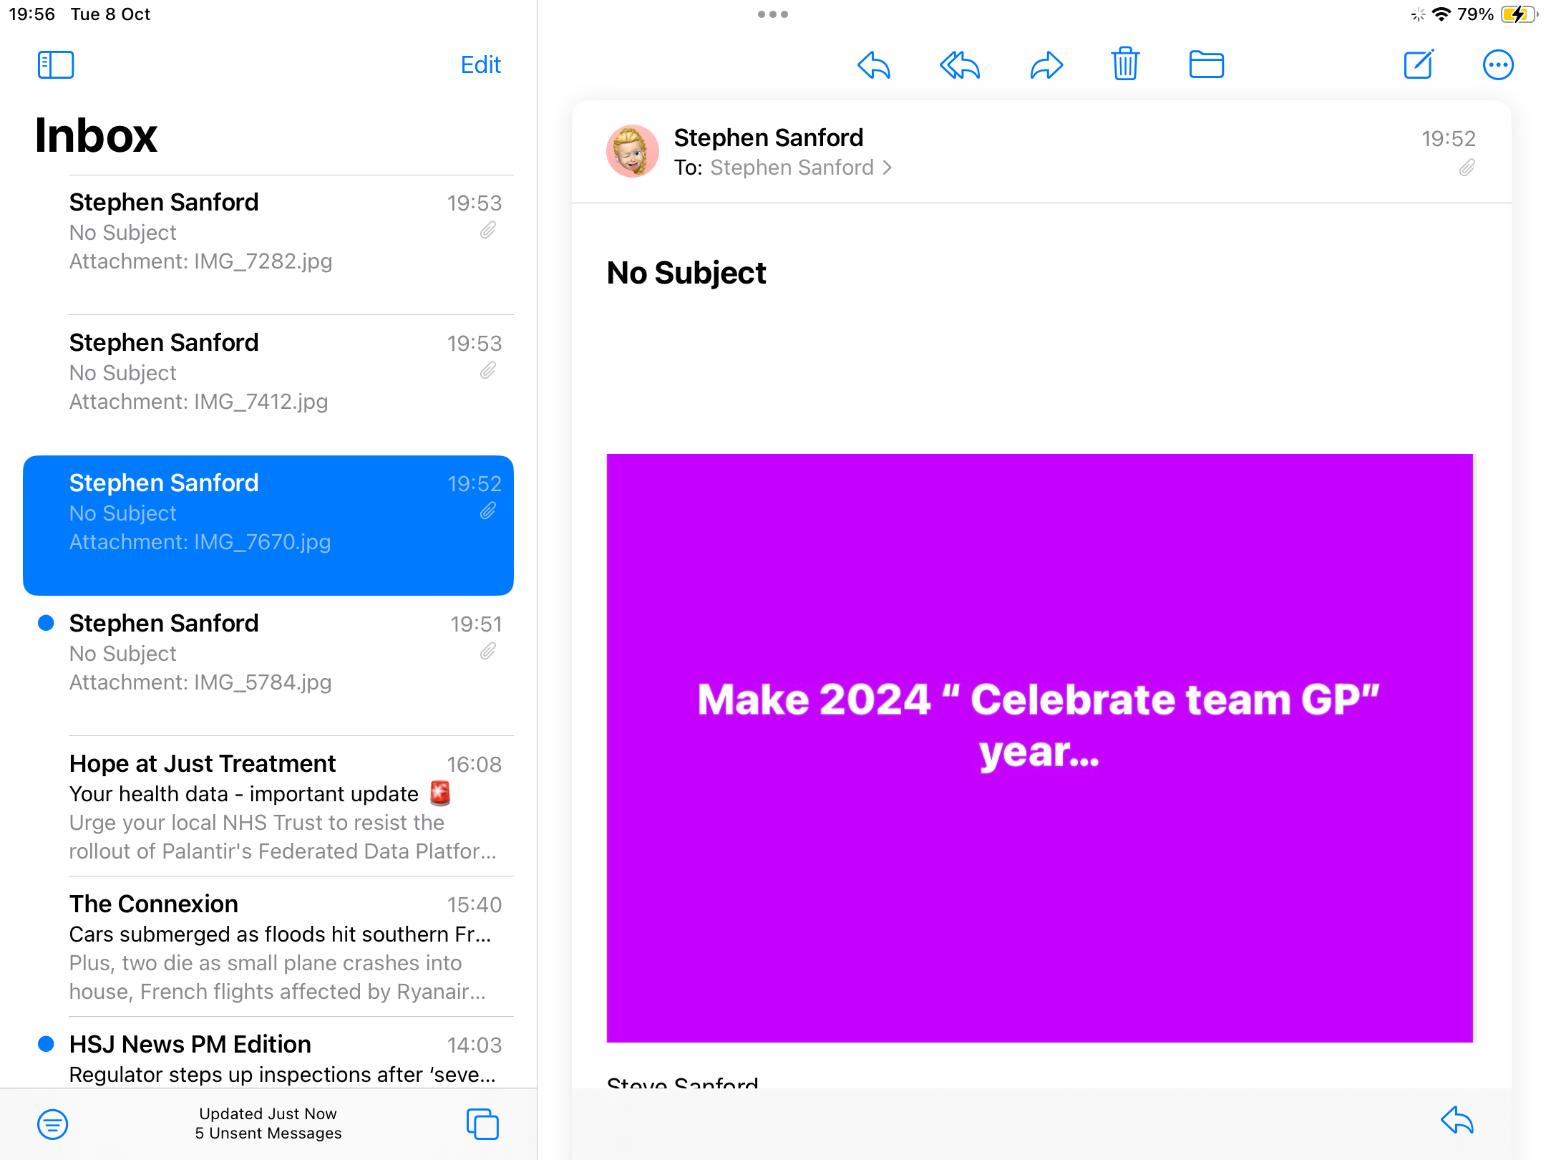1546x1160 pixels.
Task: Tap the Inbox title
Action: (96, 136)
